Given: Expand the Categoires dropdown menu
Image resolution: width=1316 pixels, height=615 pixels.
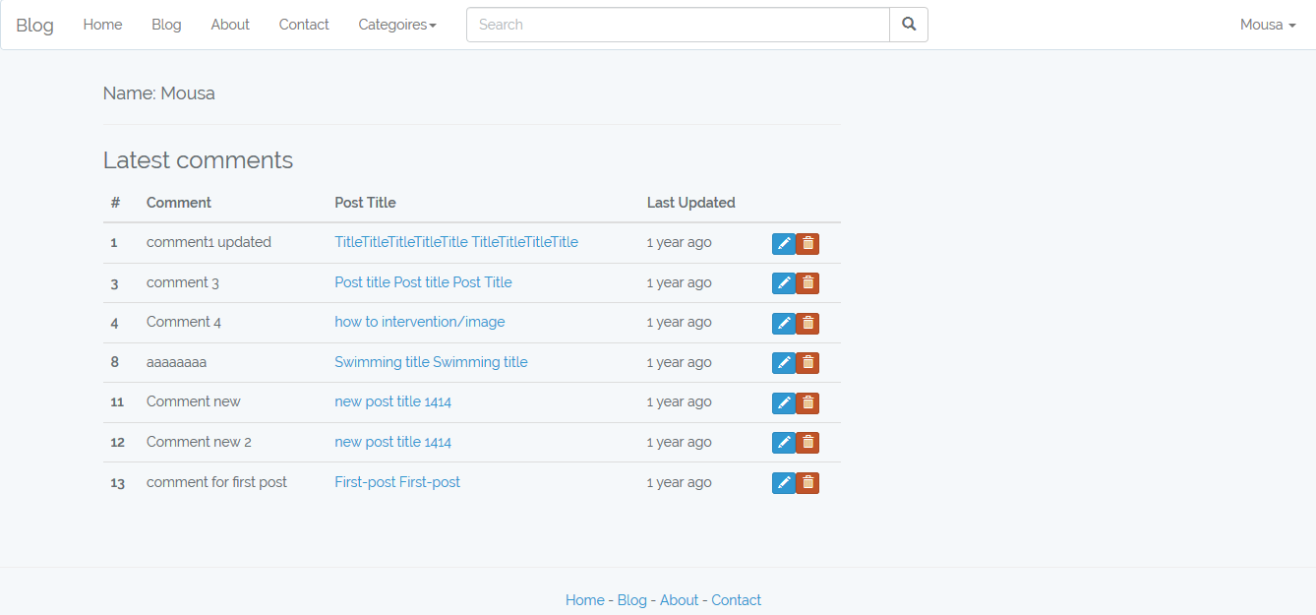Looking at the screenshot, I should point(396,25).
